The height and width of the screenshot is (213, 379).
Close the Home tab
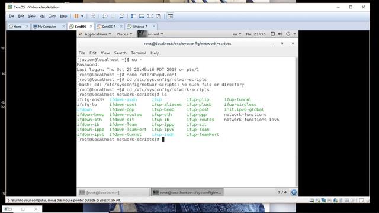click(27, 27)
